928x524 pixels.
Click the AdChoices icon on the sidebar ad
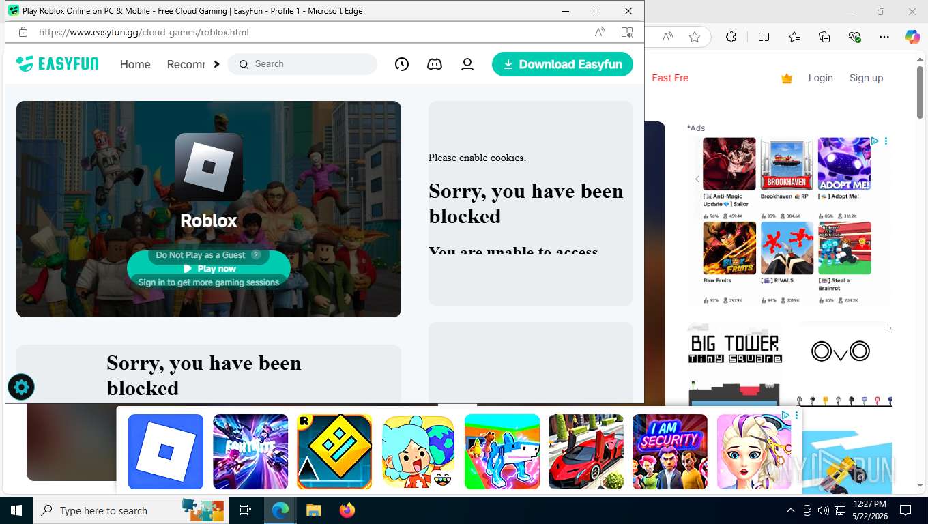tap(875, 141)
